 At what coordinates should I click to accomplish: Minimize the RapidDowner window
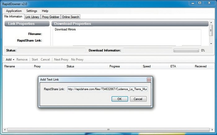[193, 3]
